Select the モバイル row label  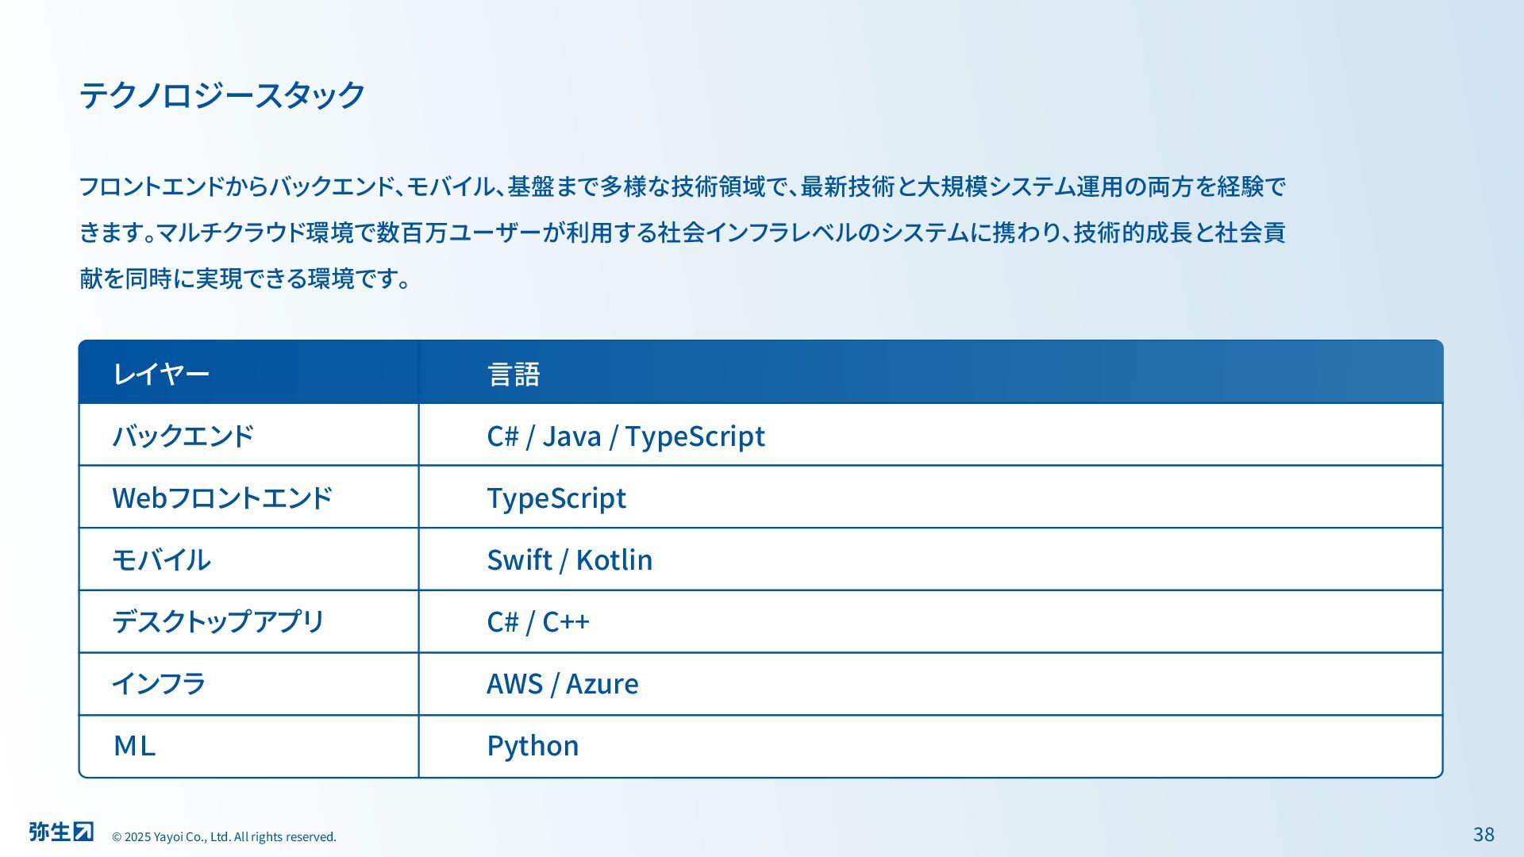(x=161, y=559)
